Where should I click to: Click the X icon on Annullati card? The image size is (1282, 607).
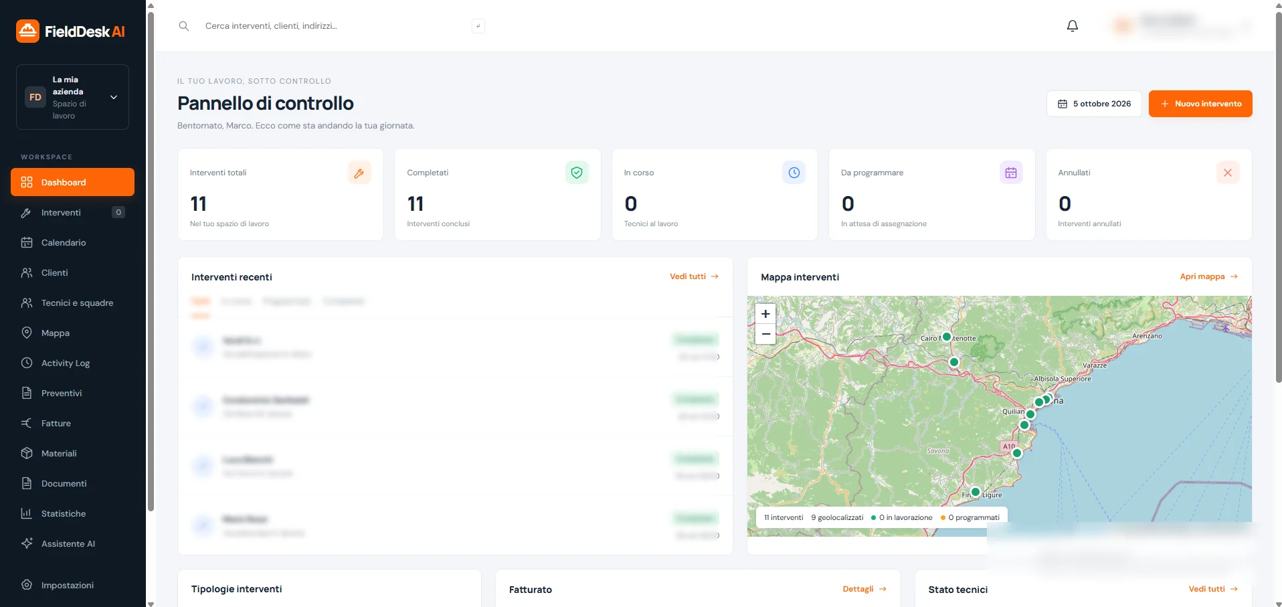point(1228,173)
